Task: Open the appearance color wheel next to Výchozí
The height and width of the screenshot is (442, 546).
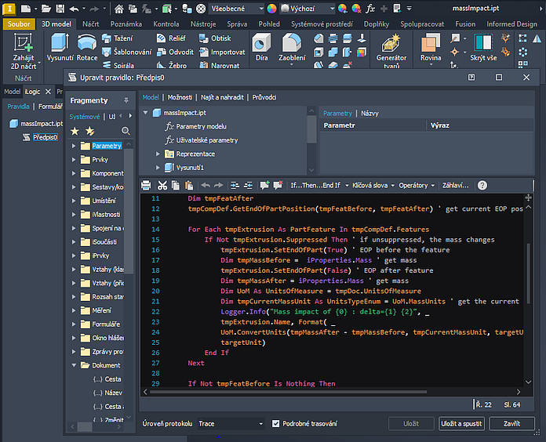Action: 272,8
